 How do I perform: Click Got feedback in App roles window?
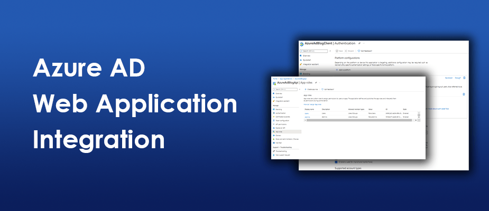point(328,89)
